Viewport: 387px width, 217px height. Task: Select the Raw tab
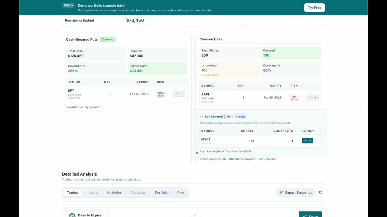[x=180, y=193]
